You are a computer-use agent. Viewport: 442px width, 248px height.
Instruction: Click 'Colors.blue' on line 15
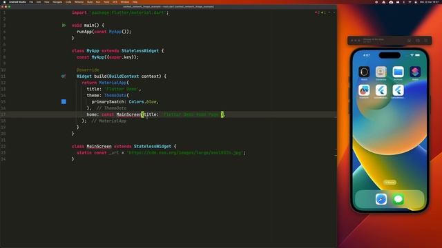tap(143, 102)
